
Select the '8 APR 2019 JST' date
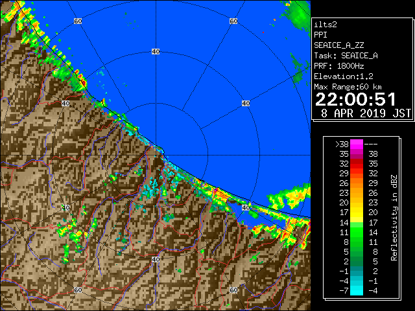[x=366, y=113]
